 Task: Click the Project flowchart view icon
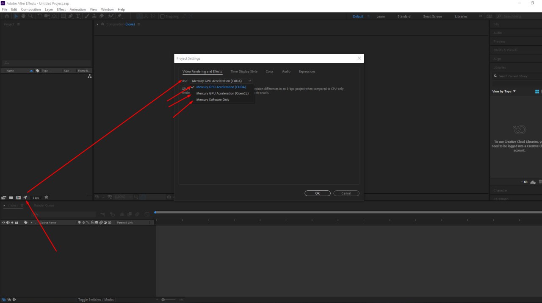89,76
